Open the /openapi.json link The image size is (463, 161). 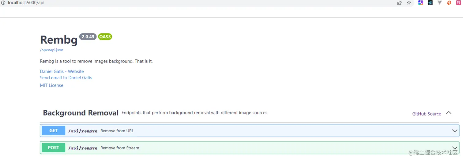tap(51, 50)
